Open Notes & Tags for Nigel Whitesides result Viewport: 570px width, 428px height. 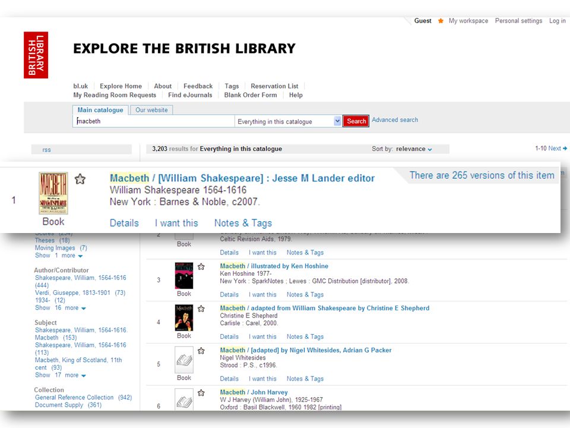click(305, 379)
